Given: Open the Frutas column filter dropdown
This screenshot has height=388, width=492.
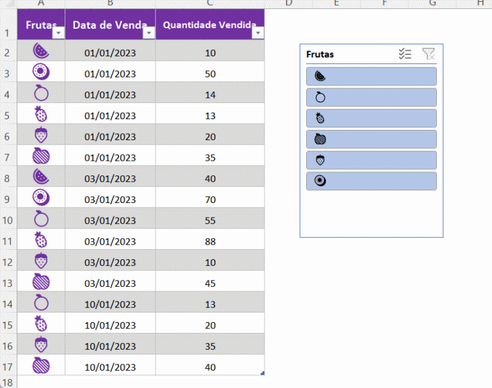Looking at the screenshot, I should 58,33.
